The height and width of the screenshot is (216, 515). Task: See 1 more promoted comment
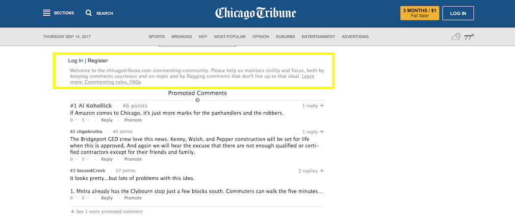coord(106,212)
